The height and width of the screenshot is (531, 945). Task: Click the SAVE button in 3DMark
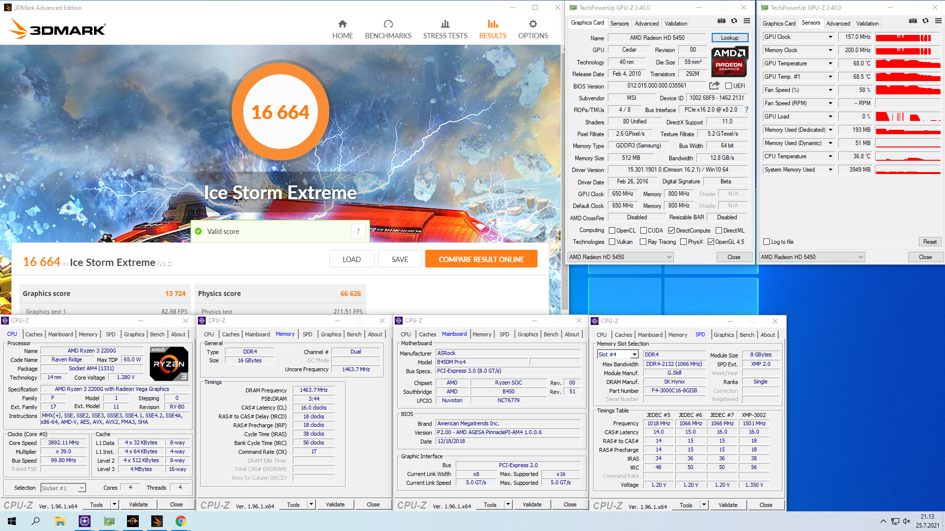[x=400, y=259]
